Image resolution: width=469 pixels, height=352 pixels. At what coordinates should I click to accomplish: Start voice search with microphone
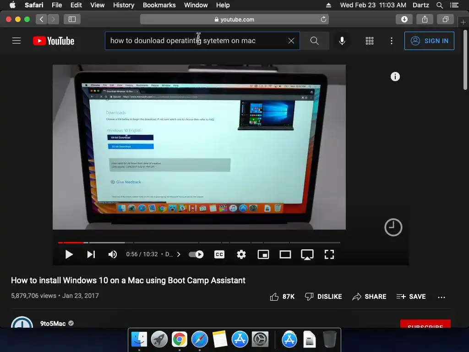pyautogui.click(x=342, y=41)
